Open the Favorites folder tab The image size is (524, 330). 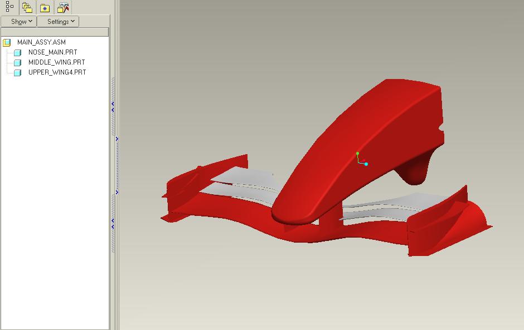pyautogui.click(x=45, y=8)
